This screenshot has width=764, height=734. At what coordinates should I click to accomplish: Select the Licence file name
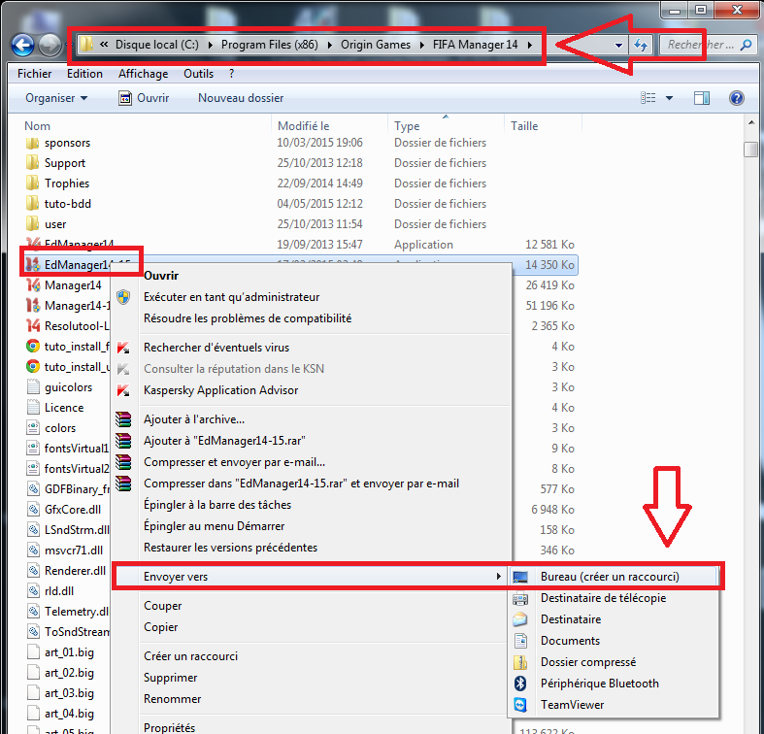64,408
